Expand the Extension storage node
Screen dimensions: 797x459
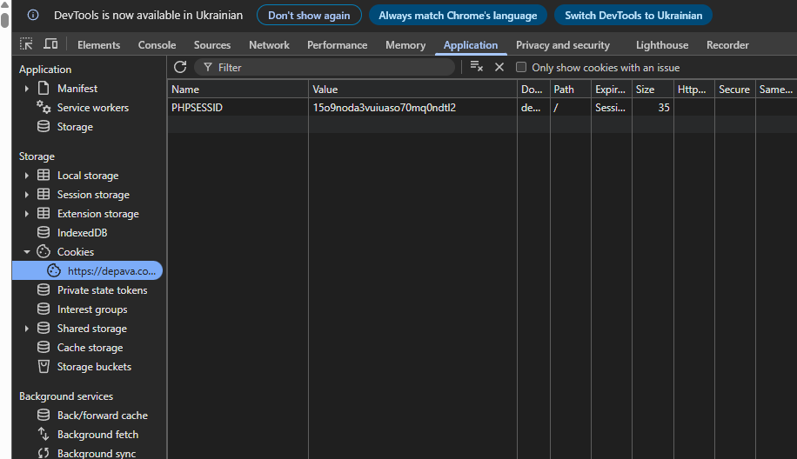coord(26,214)
